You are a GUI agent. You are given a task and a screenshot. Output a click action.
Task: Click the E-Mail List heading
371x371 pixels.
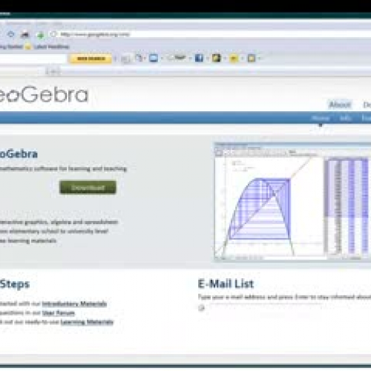click(x=226, y=283)
